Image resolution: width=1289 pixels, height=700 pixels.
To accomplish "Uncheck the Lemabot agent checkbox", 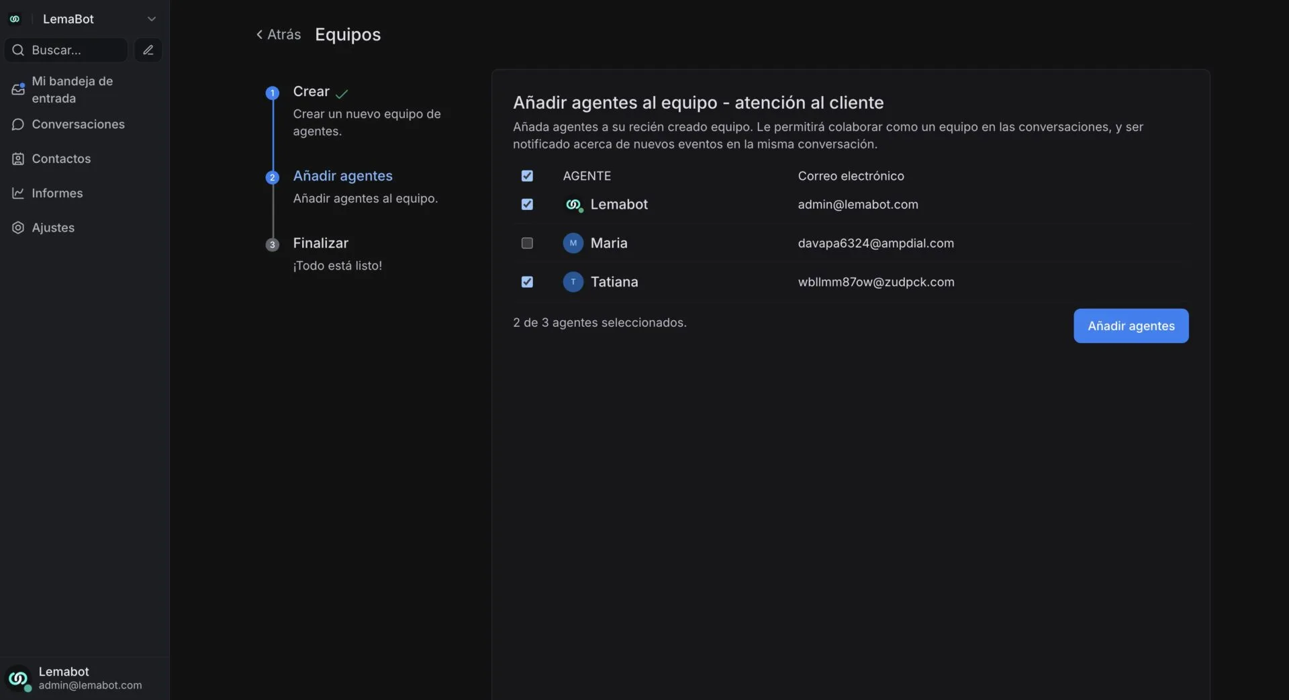I will 527,204.
